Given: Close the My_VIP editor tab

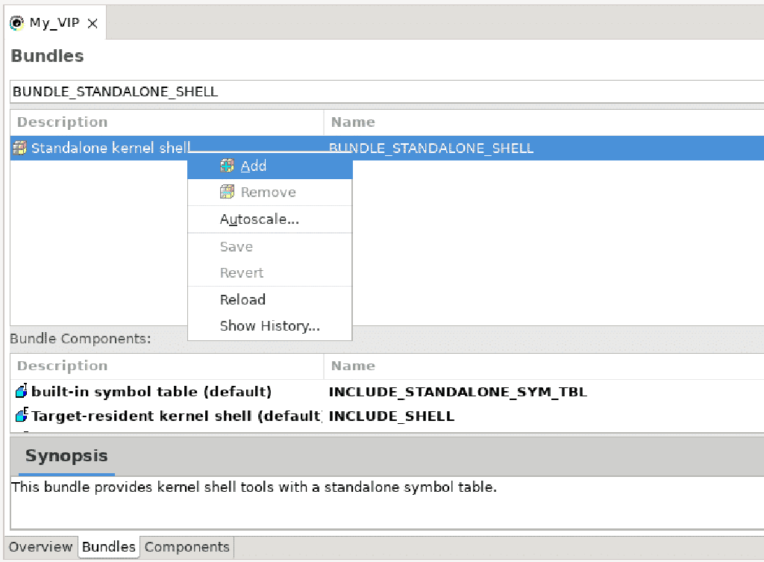Looking at the screenshot, I should [x=93, y=23].
